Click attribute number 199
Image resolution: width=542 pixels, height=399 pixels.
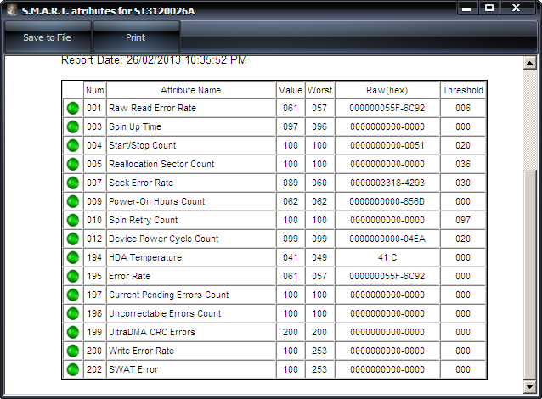(x=94, y=332)
